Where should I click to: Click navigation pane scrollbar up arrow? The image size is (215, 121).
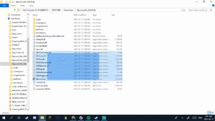pyautogui.click(x=28, y=14)
